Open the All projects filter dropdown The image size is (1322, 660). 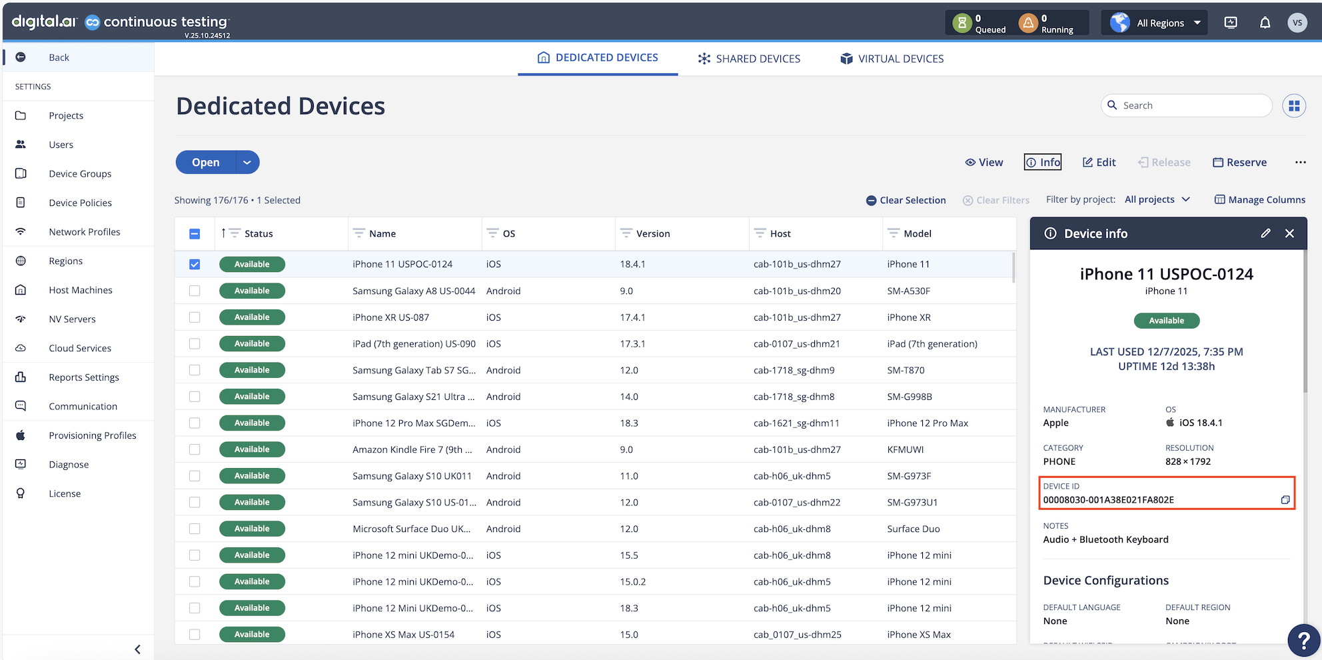point(1157,199)
